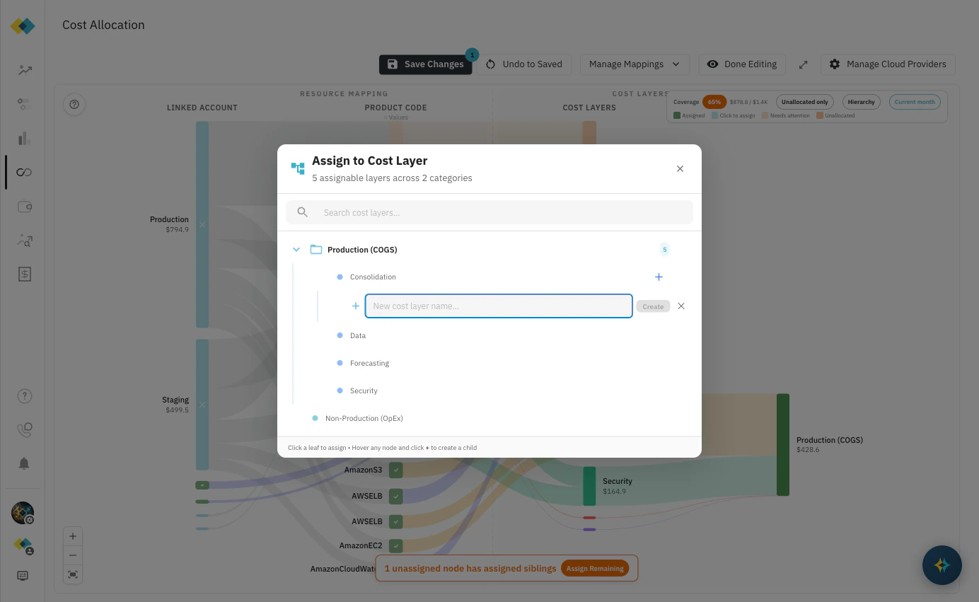The width and height of the screenshot is (979, 602).
Task: Fit diagram to view icon
Action: coord(73,574)
